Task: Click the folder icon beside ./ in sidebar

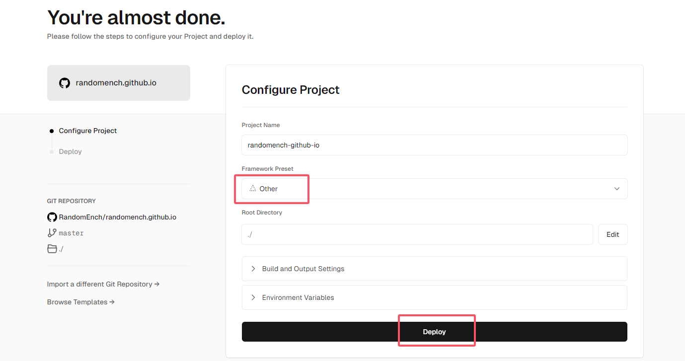Action: pos(52,249)
